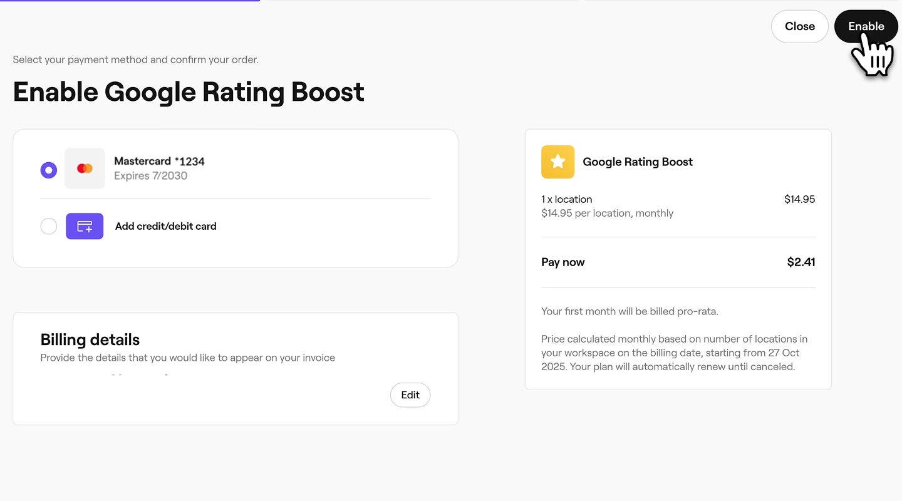Click the pro-rata billing notice text
The image size is (902, 501).
click(630, 311)
